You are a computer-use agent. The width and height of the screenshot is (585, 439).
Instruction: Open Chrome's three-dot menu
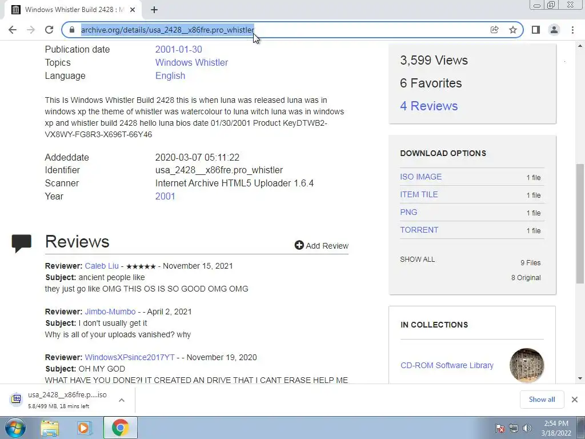pyautogui.click(x=572, y=30)
